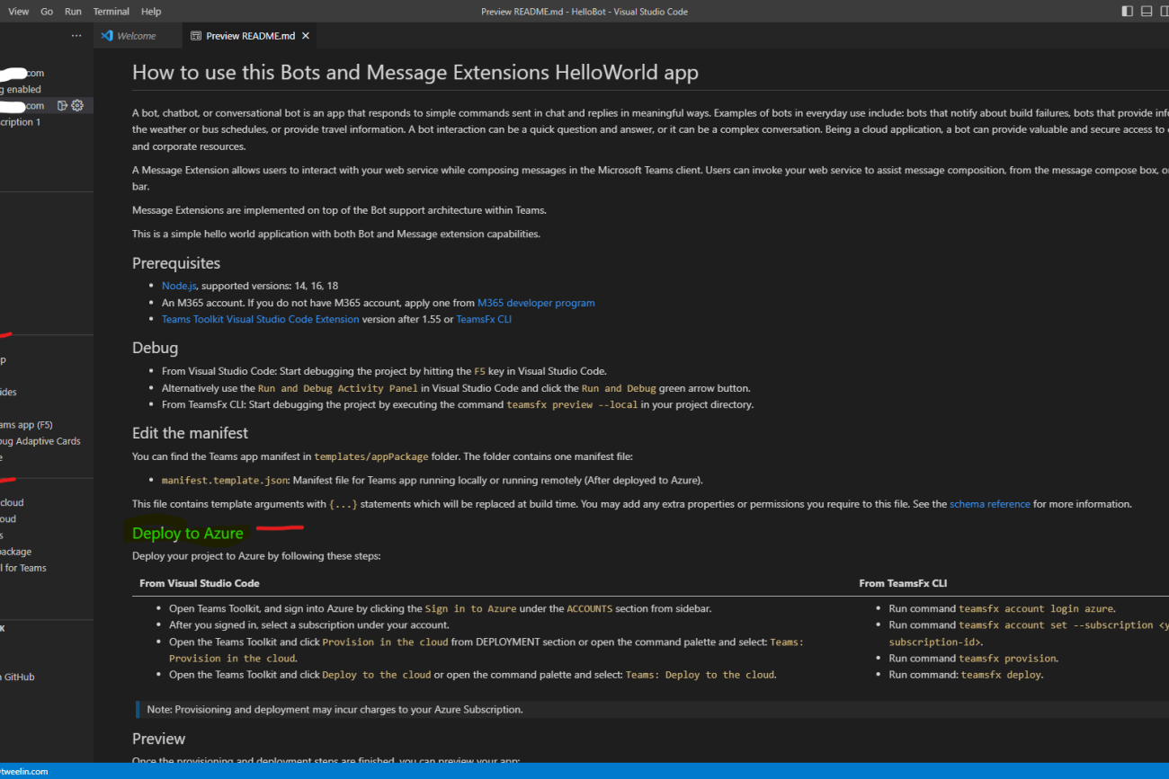
Task: Open the Help menu
Action: tap(151, 12)
